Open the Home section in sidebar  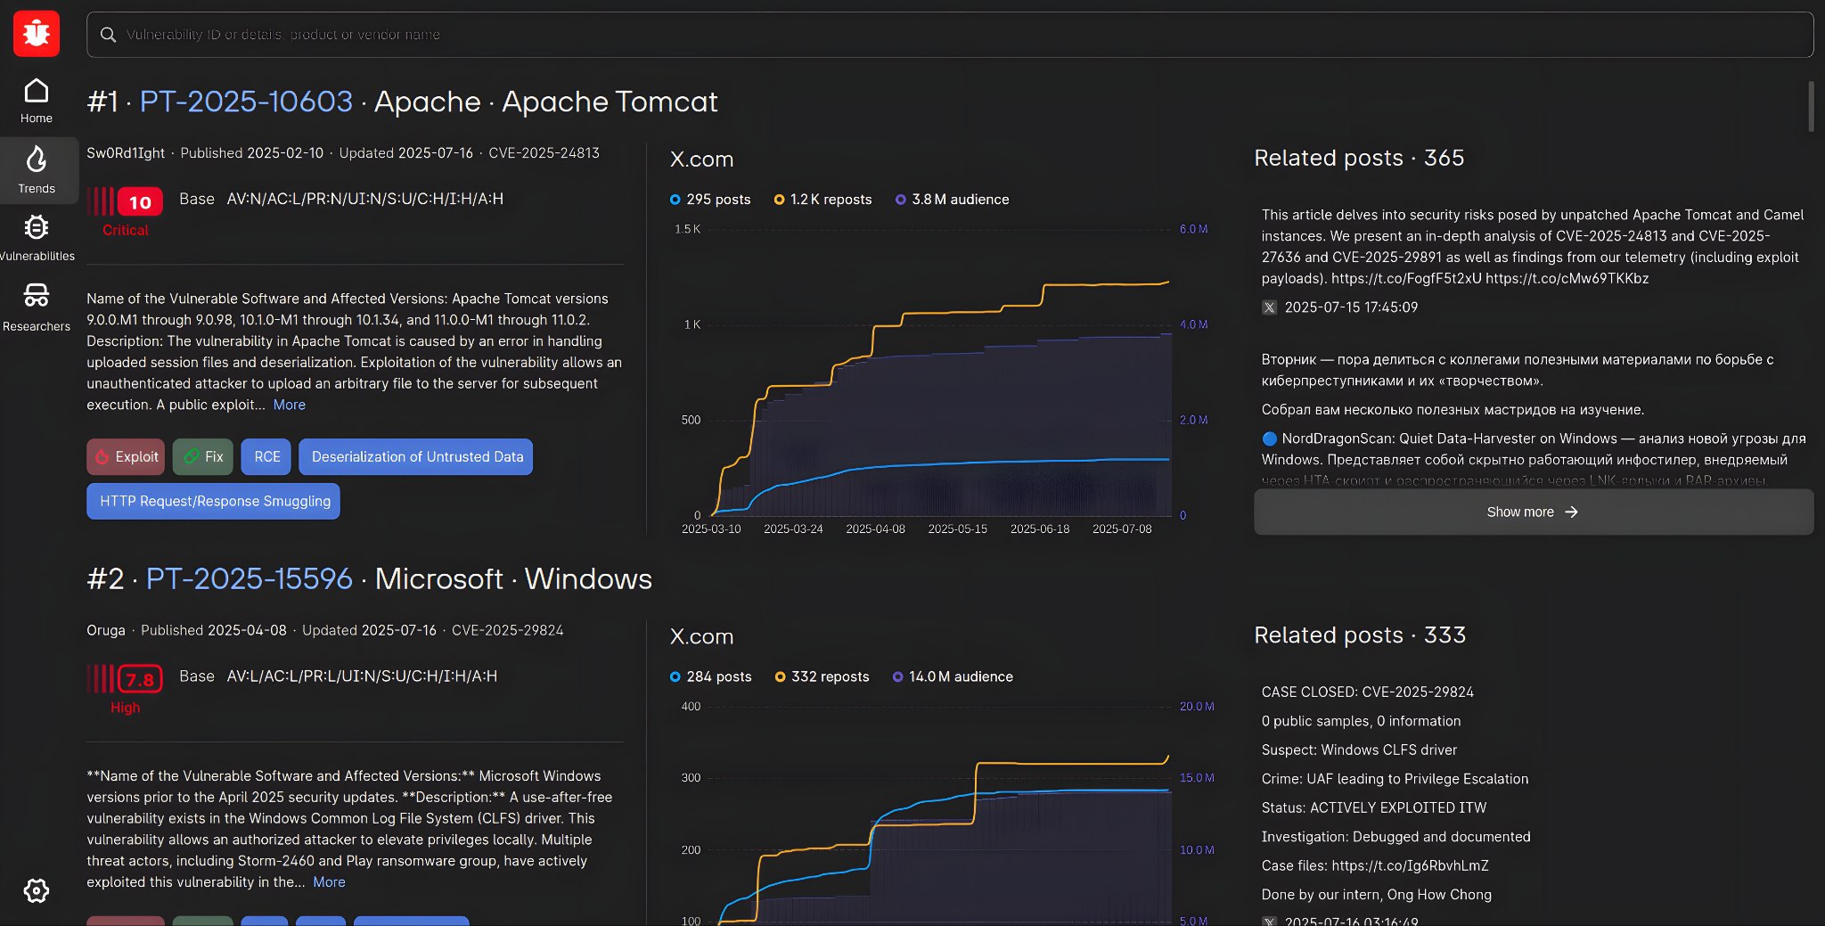point(37,101)
